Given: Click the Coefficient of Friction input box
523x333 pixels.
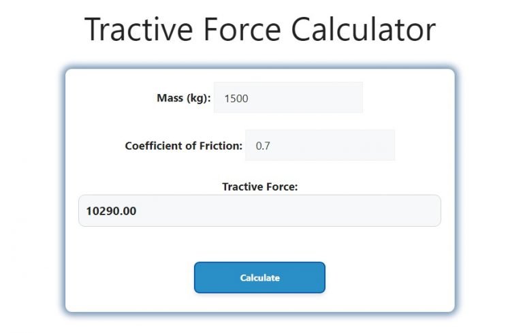Looking at the screenshot, I should [x=319, y=146].
